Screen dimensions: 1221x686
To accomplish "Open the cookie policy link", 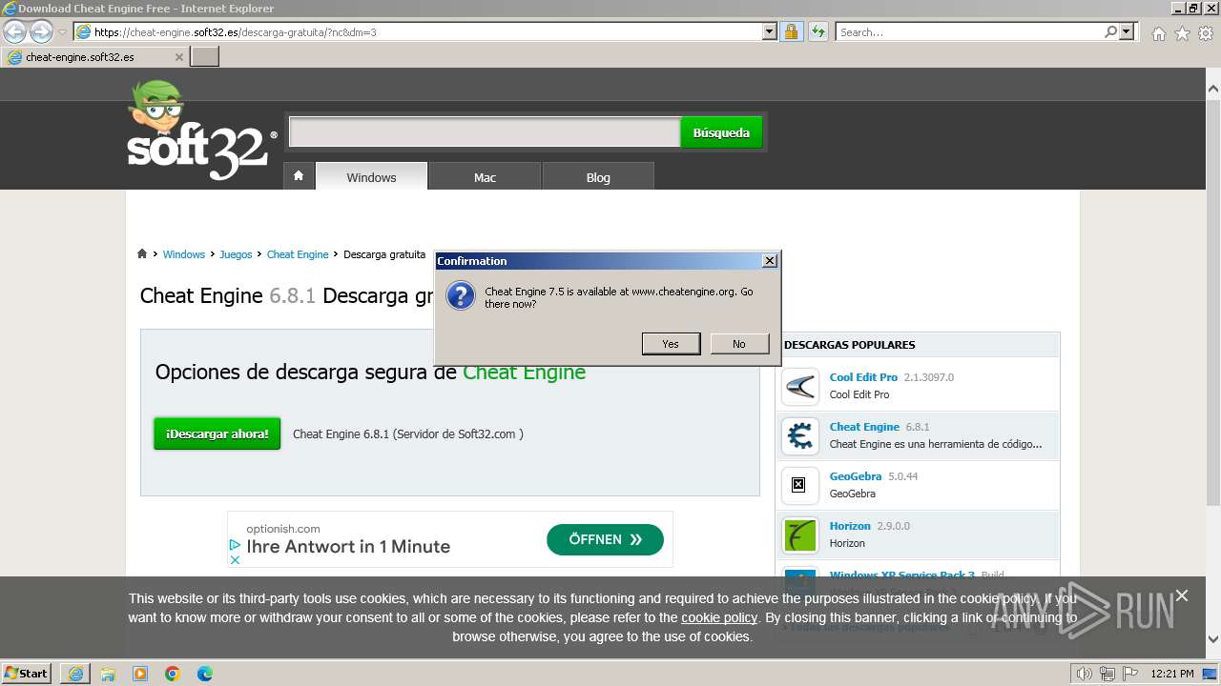I will (719, 617).
